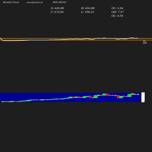Image resolution: width=152 pixels, height=152 pixels.
Task: Click the Monthly Charts title text
Action: pos(11,2)
